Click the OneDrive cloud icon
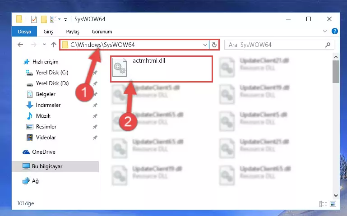347x216 pixels. pyautogui.click(x=26, y=152)
